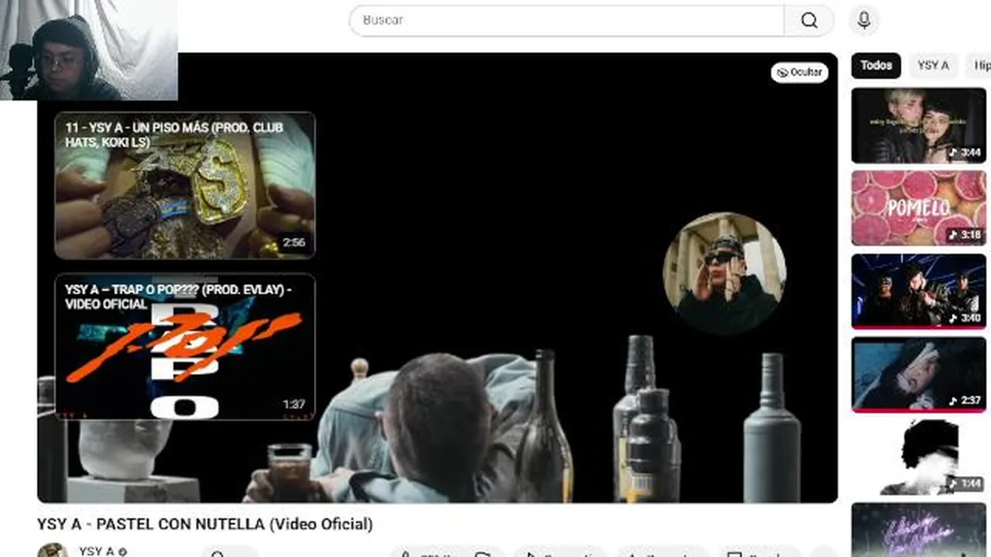
Task: Click the magnifier search button
Action: pos(809,20)
